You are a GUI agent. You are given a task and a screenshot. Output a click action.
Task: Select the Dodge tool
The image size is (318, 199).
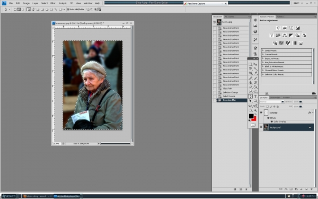pos(255,92)
